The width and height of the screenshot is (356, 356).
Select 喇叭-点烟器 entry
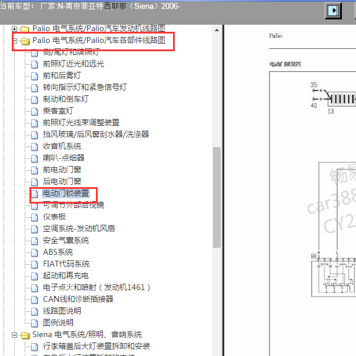64,158
